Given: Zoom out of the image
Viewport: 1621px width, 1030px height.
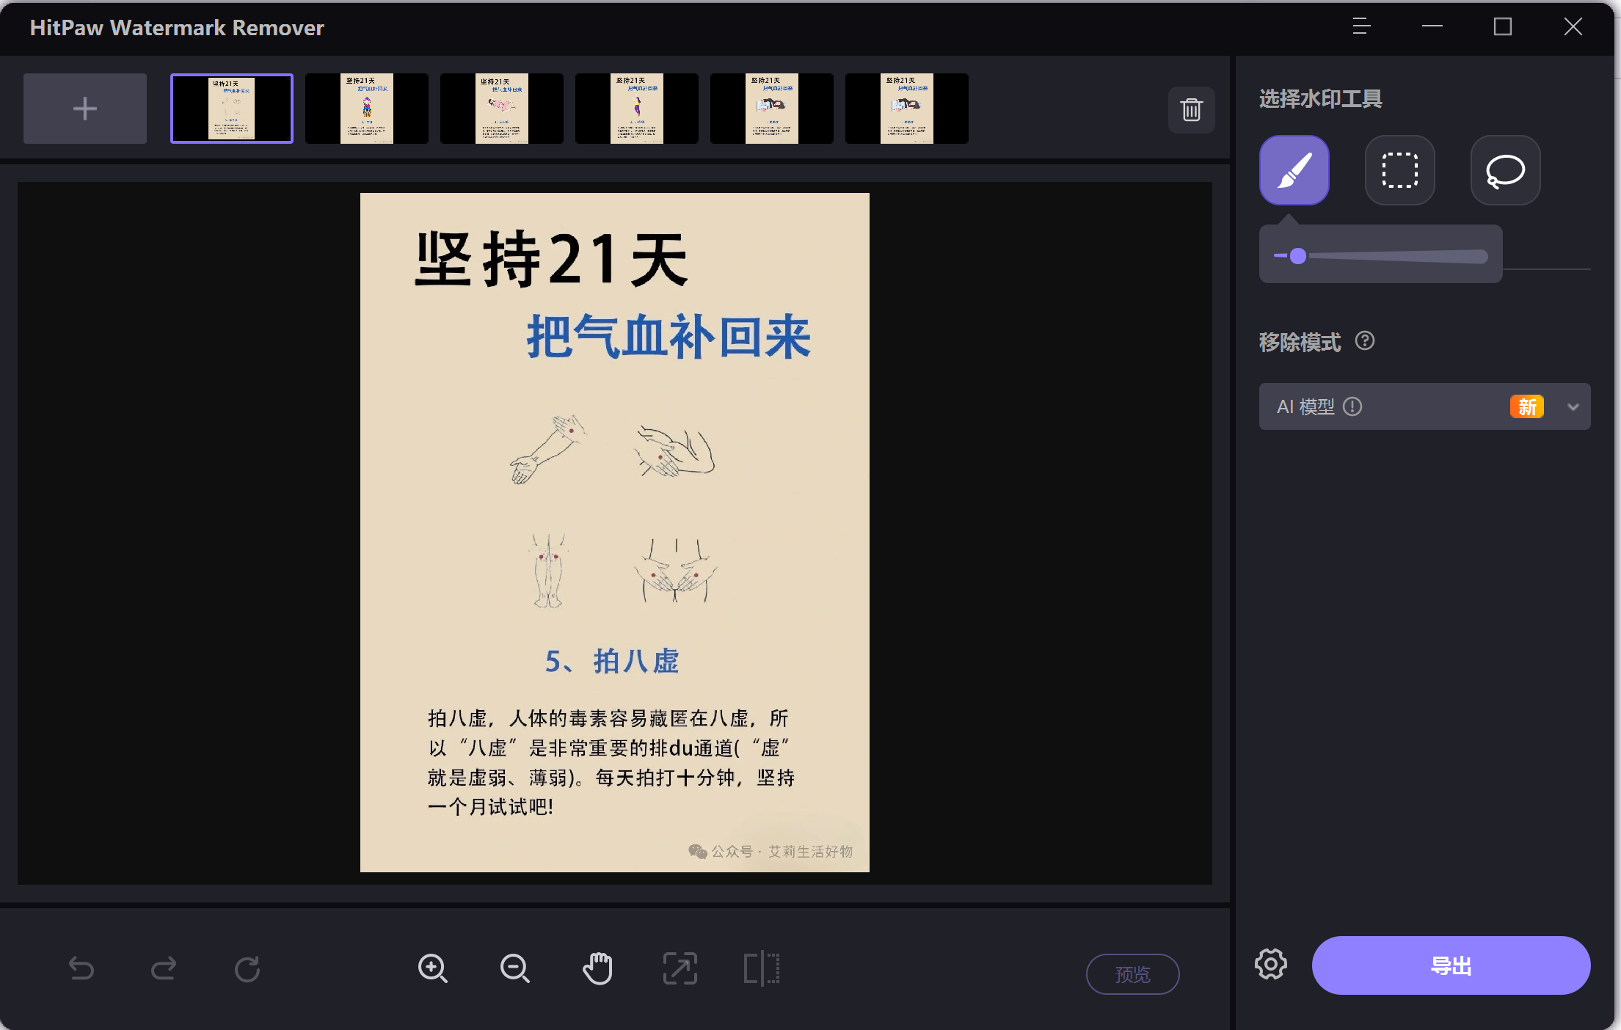Looking at the screenshot, I should 515,968.
